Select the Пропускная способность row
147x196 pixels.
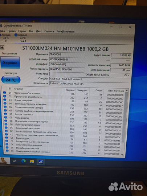(64, 97)
